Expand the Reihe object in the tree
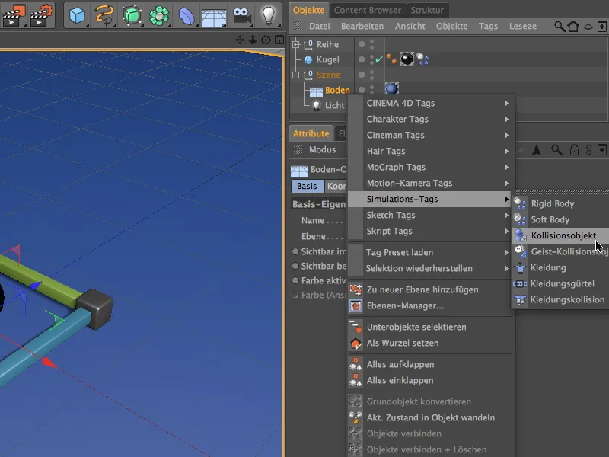The image size is (609, 457). pos(296,44)
